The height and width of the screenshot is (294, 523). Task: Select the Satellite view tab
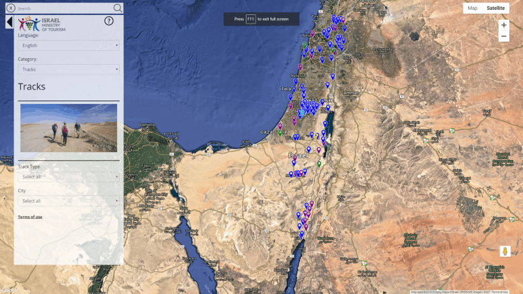tap(496, 8)
